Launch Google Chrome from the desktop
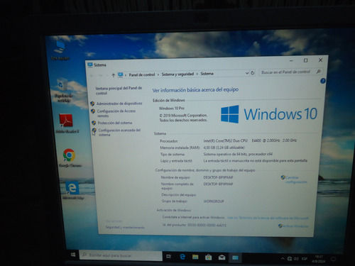This screenshot has height=266, width=355. (x=69, y=158)
